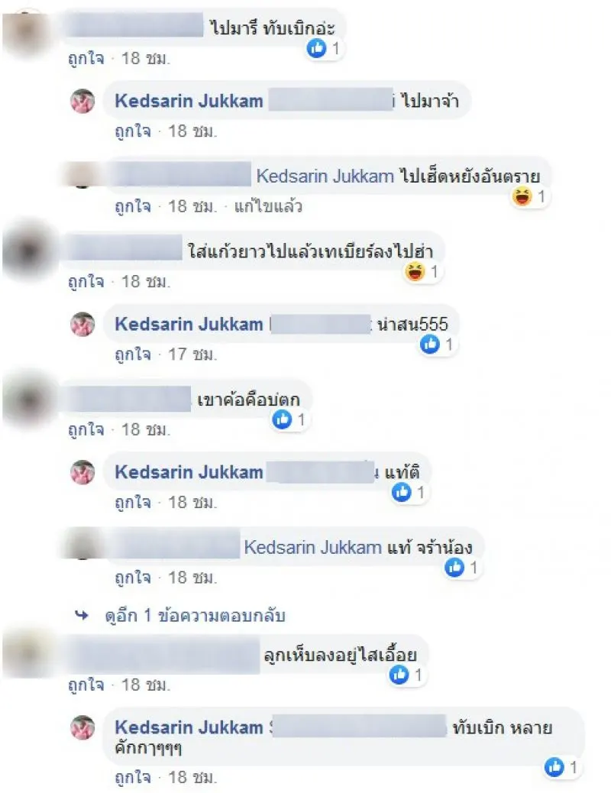Click the blurred commenter avatar beside เขาค้อคือบ่ตก

pos(27,400)
